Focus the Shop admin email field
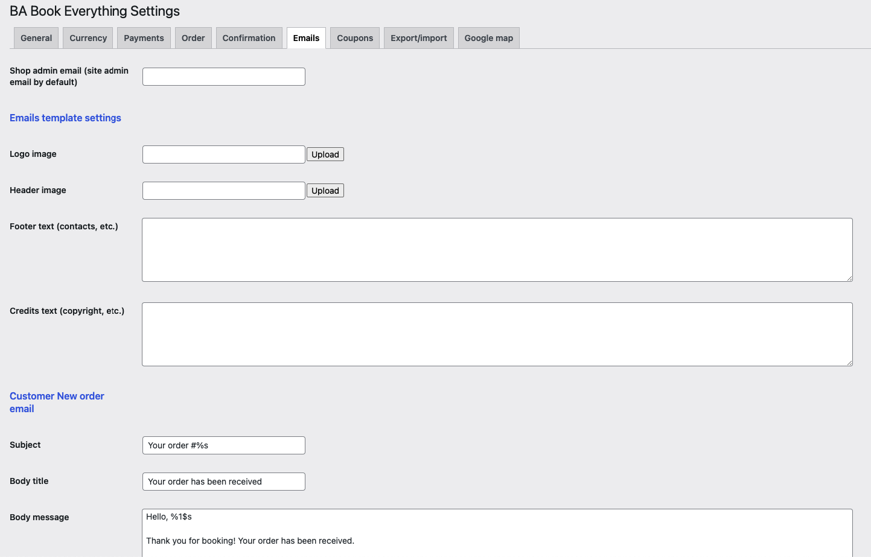 [223, 77]
